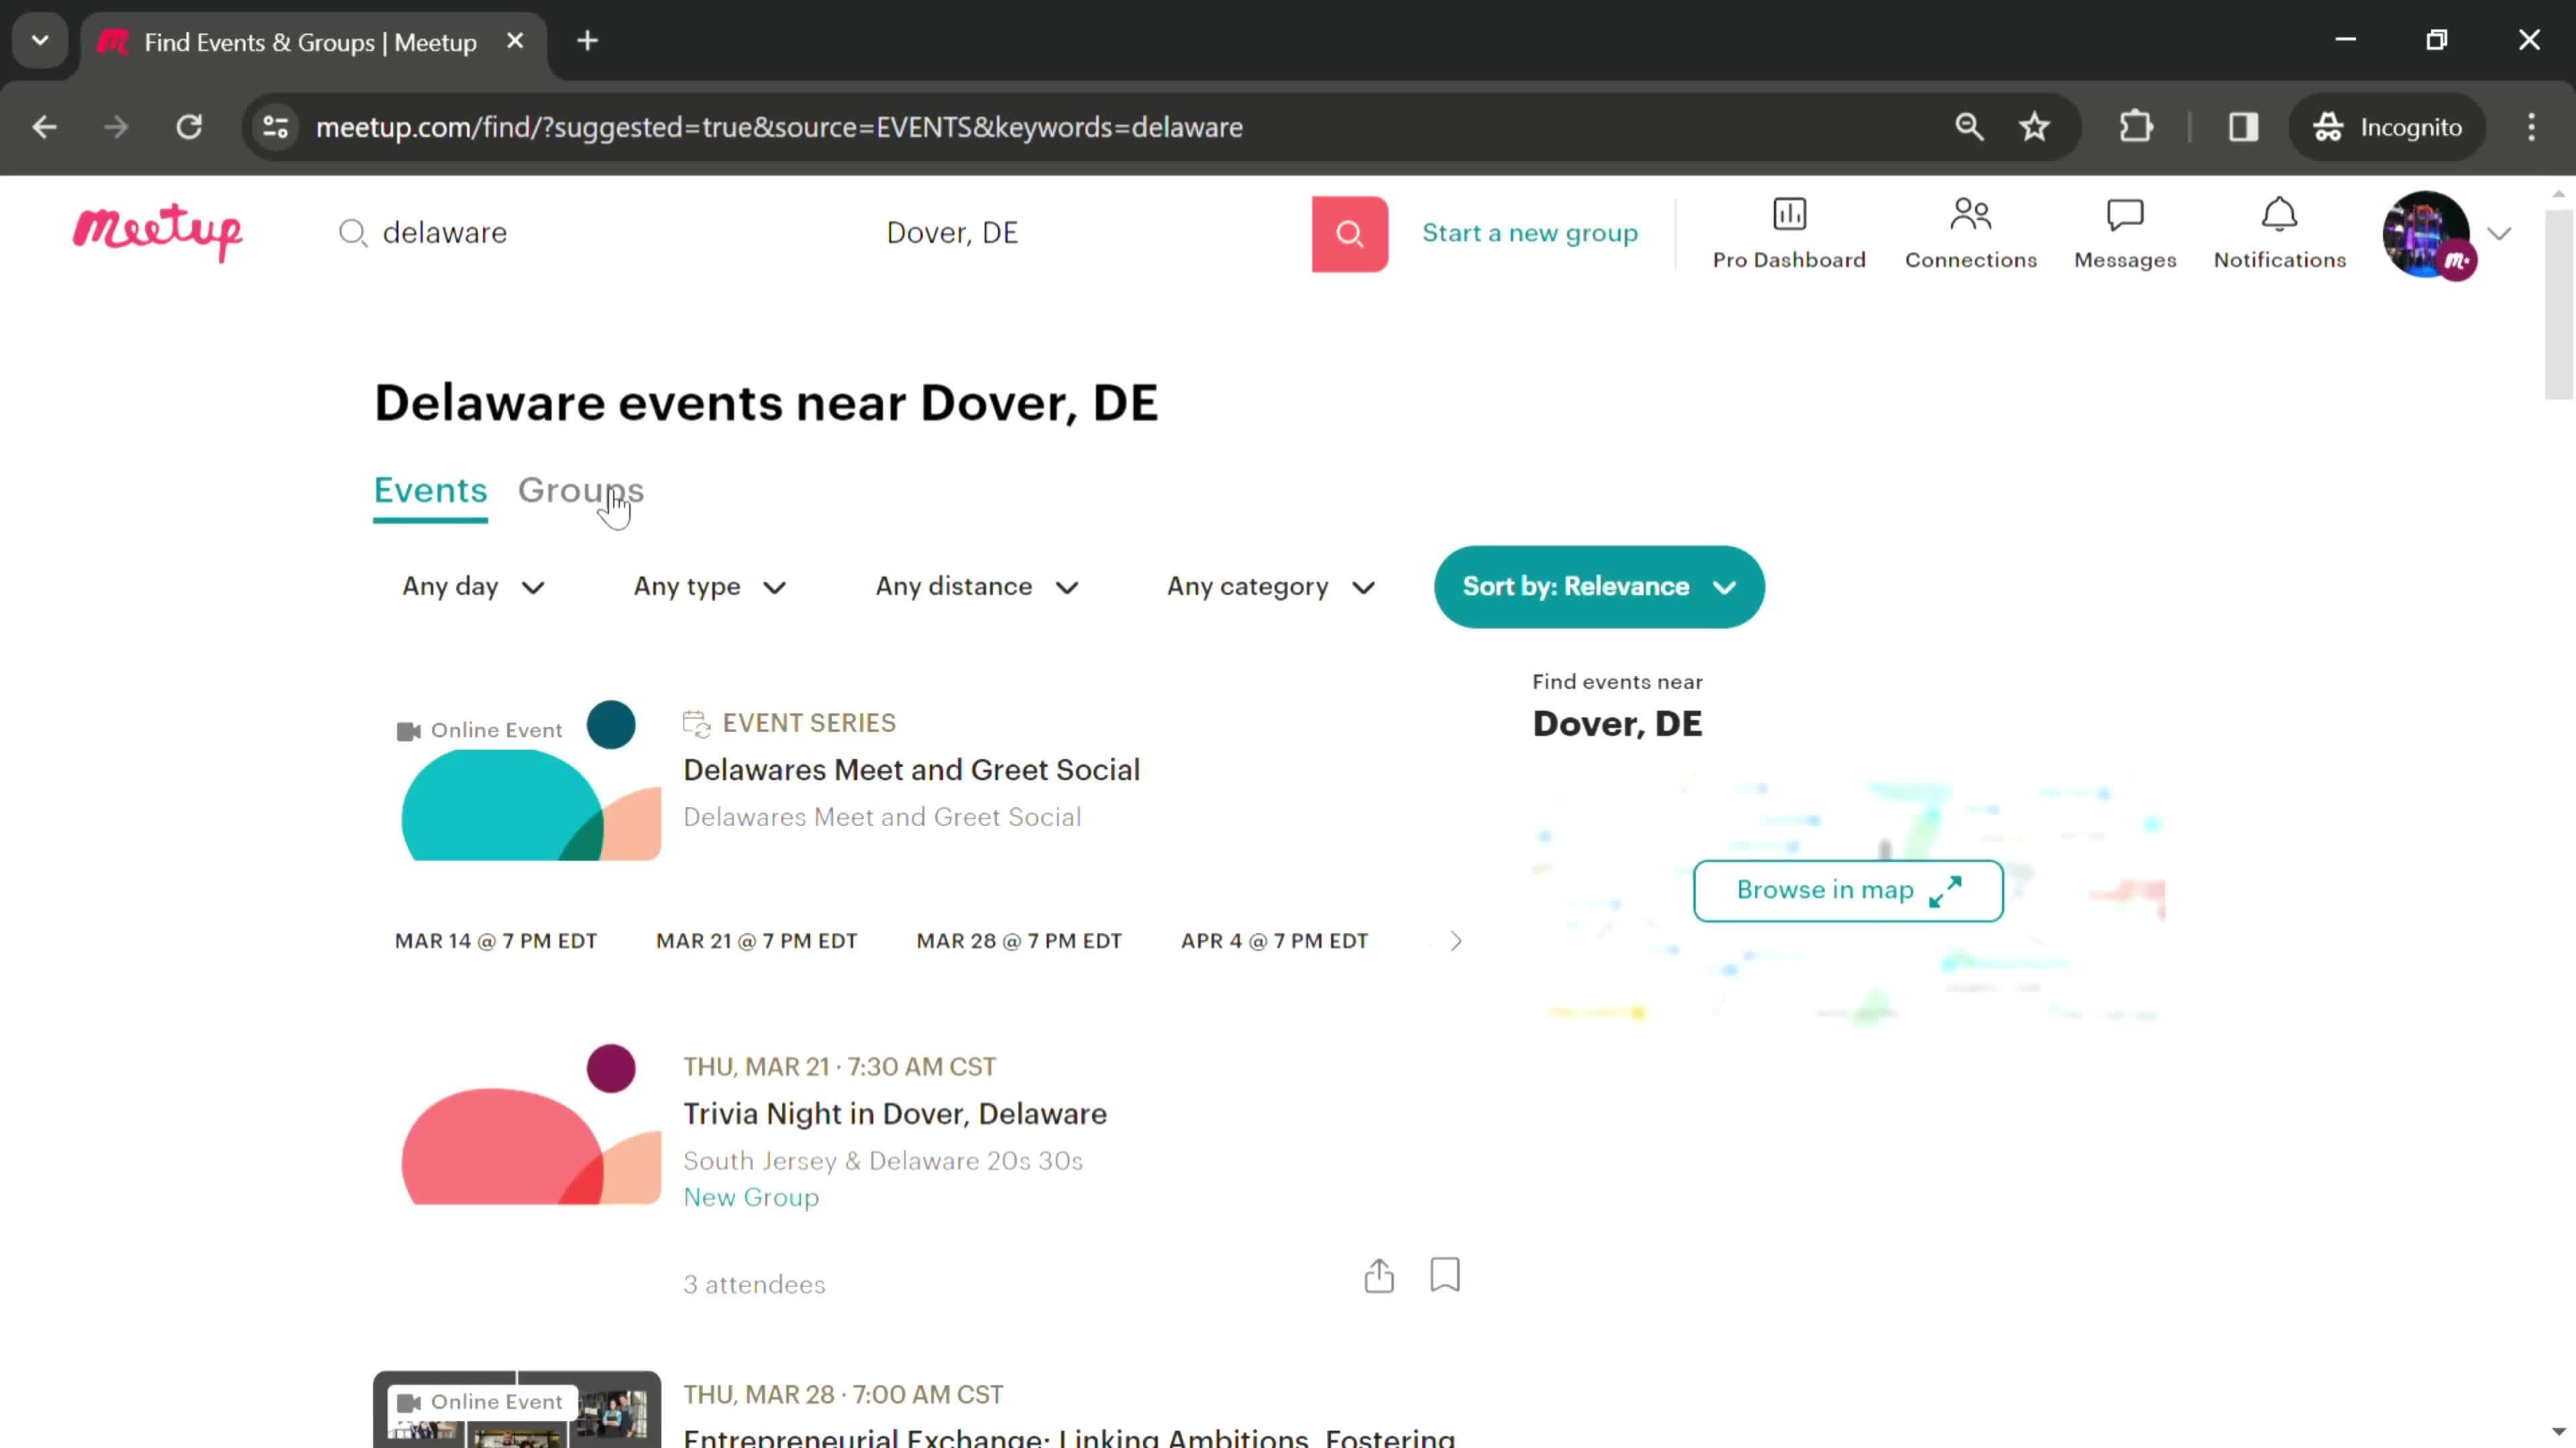The width and height of the screenshot is (2576, 1448).
Task: Open the Pro Dashboard panel
Action: (1788, 231)
